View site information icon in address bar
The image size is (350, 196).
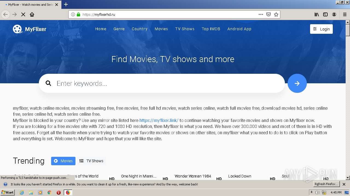click(x=73, y=14)
